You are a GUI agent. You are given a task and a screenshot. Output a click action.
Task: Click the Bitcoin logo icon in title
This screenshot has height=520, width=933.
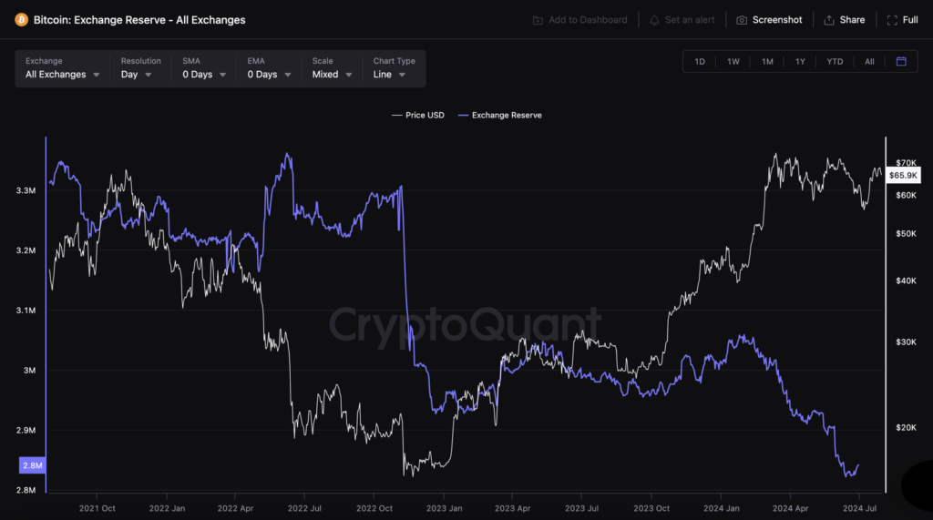click(x=21, y=19)
